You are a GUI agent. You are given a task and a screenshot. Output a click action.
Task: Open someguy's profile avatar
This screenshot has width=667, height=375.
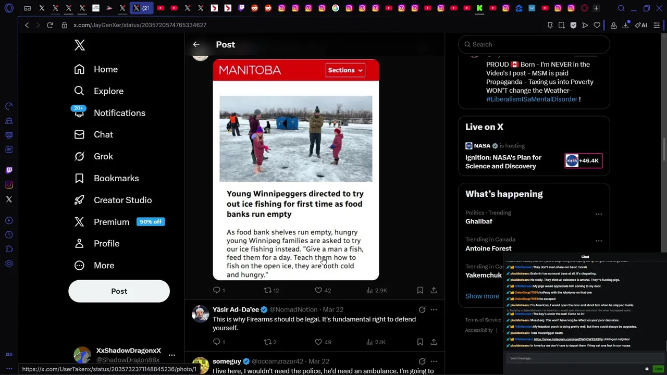tap(200, 366)
